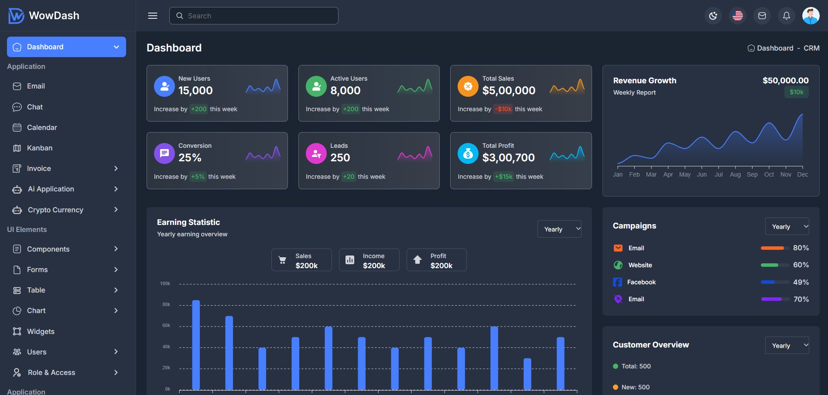Click the $50,000.00 revenue amount
828x395 pixels.
[786, 80]
